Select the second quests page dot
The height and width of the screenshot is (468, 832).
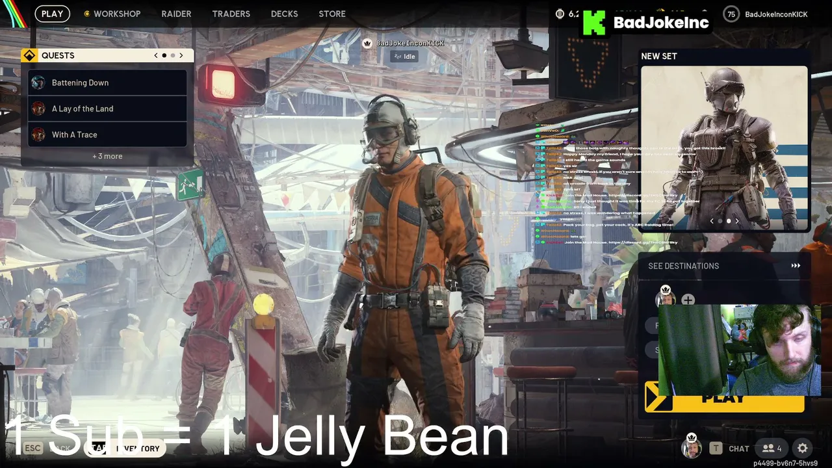tap(173, 55)
